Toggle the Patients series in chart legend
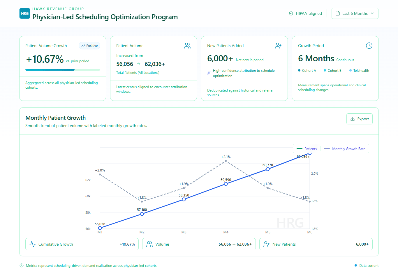 tap(307, 149)
